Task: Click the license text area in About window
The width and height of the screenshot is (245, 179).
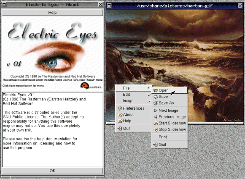Action: click(52, 129)
